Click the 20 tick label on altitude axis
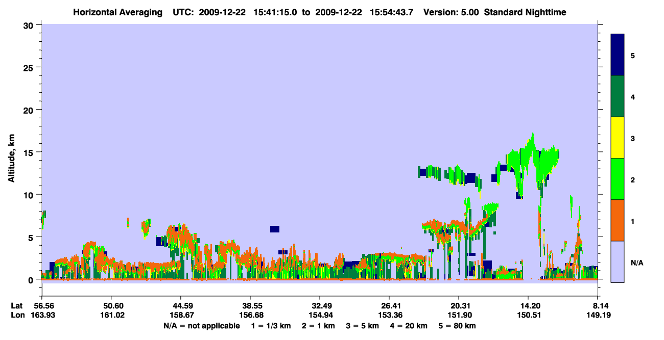 [30, 110]
